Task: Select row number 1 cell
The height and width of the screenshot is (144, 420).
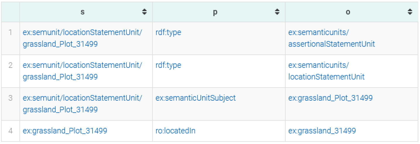Action: (x=11, y=32)
